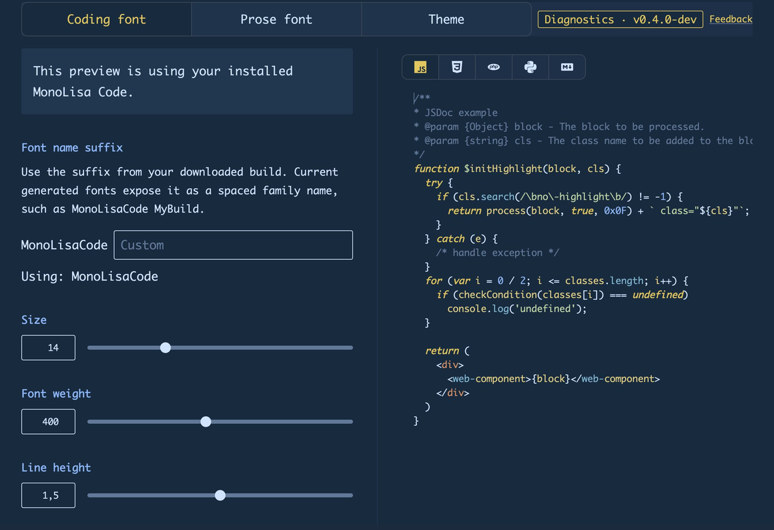Select the CSS language preview icon
The width and height of the screenshot is (774, 530).
pyautogui.click(x=457, y=67)
